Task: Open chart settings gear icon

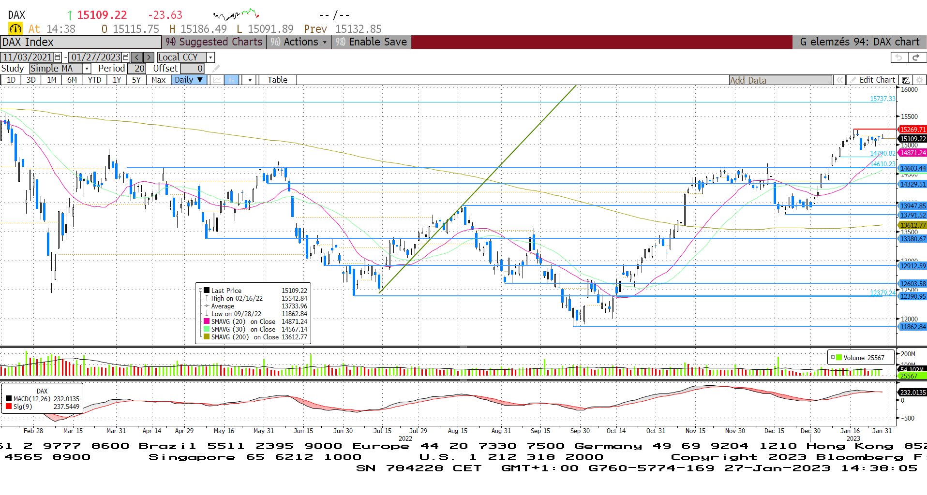Action: [919, 80]
